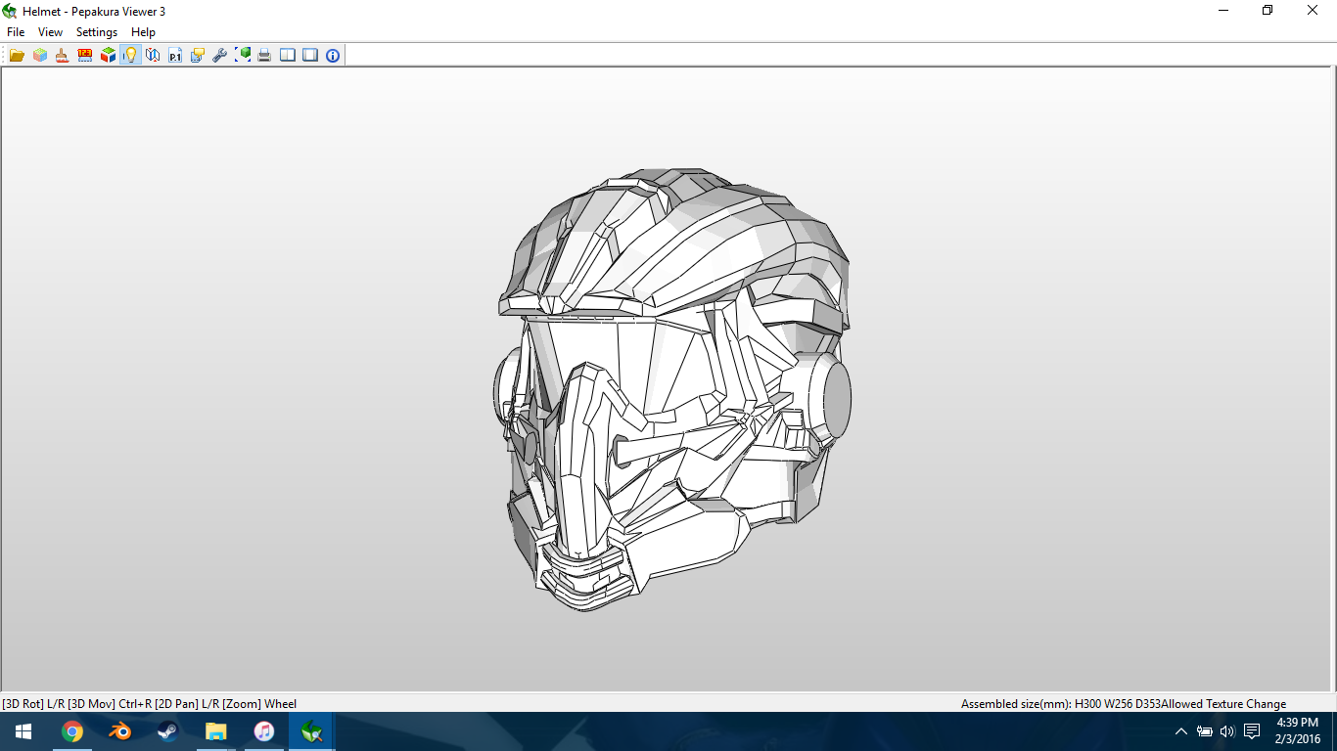
Task: Open File Explorer from the taskbar
Action: [216, 731]
